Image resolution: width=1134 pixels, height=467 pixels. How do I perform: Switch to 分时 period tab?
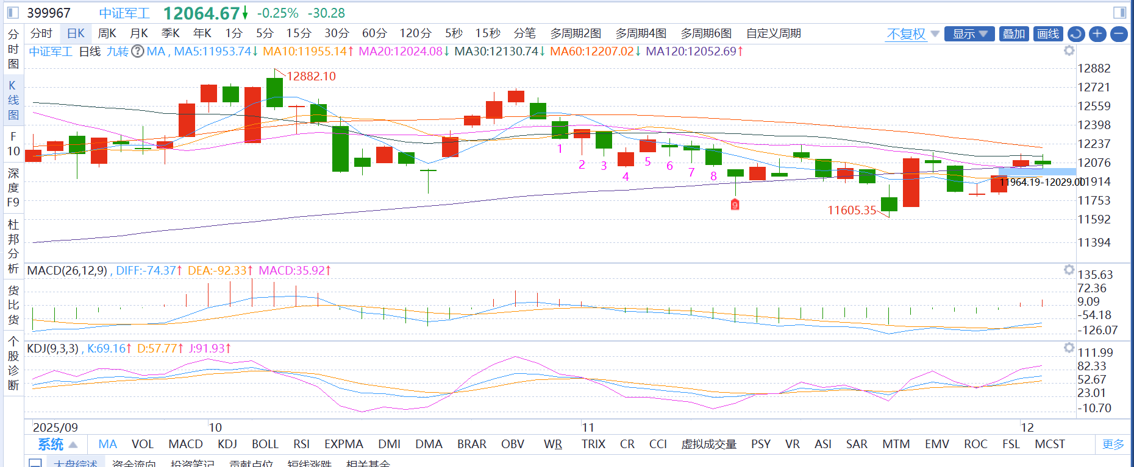point(41,33)
